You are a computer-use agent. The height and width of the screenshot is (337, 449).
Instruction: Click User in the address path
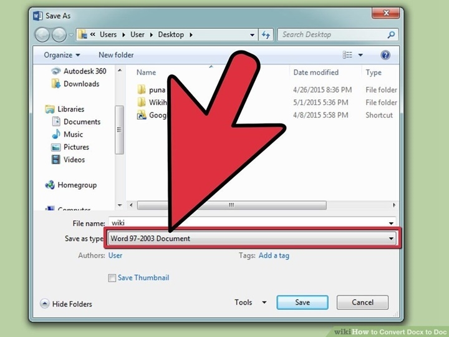(137, 35)
